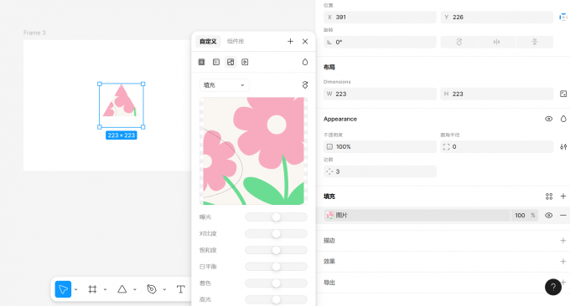This screenshot has height=306, width=570.
Task: Click the fill opacity value 100
Action: 520,216
